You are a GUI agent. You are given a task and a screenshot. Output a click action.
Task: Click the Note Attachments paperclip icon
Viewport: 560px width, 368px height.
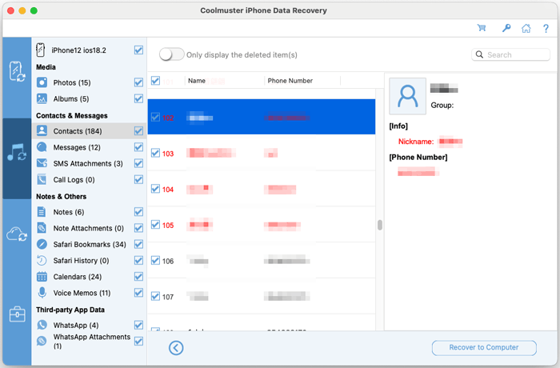coord(42,228)
